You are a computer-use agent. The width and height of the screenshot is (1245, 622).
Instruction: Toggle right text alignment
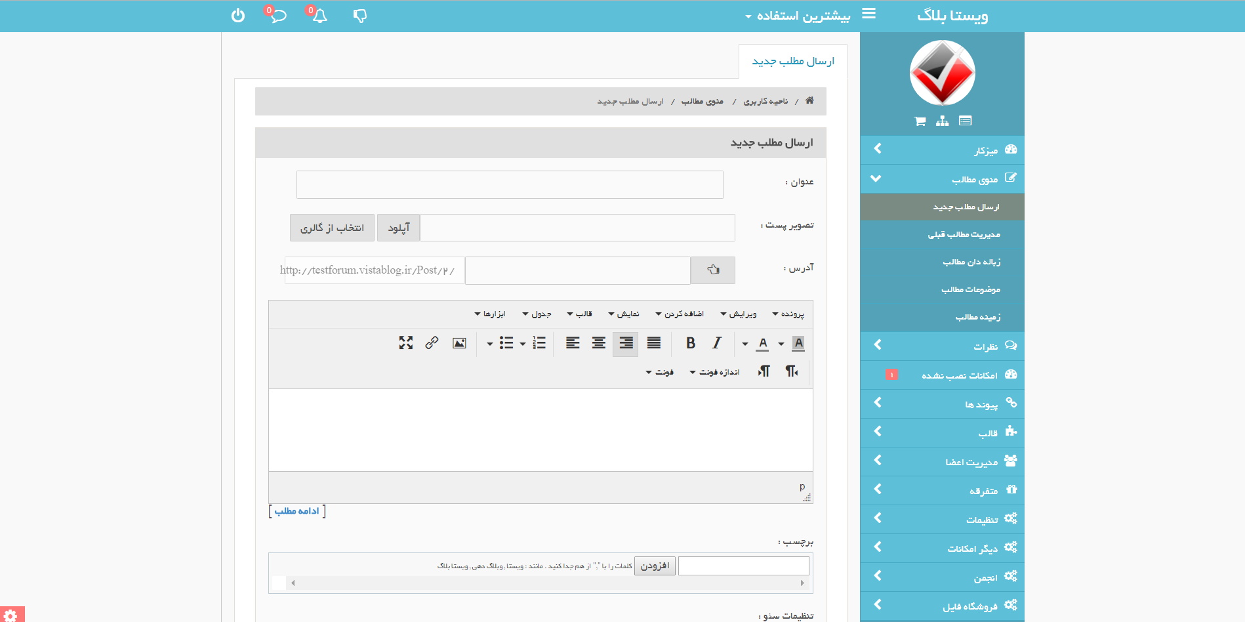[x=626, y=343]
